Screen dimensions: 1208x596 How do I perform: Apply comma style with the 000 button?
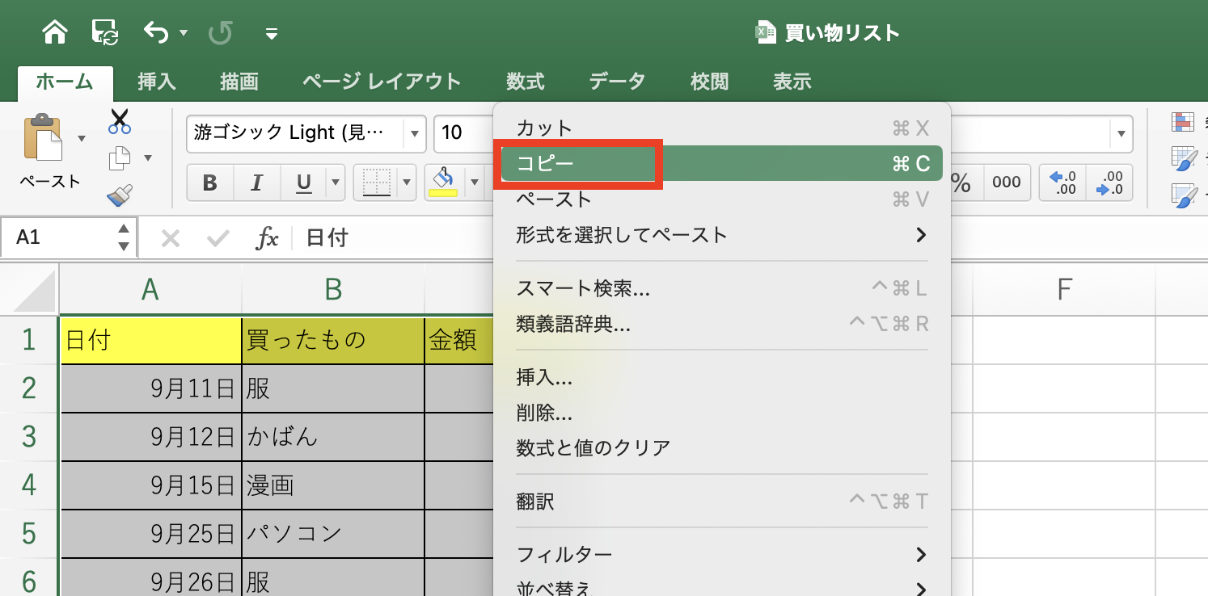click(x=1005, y=182)
